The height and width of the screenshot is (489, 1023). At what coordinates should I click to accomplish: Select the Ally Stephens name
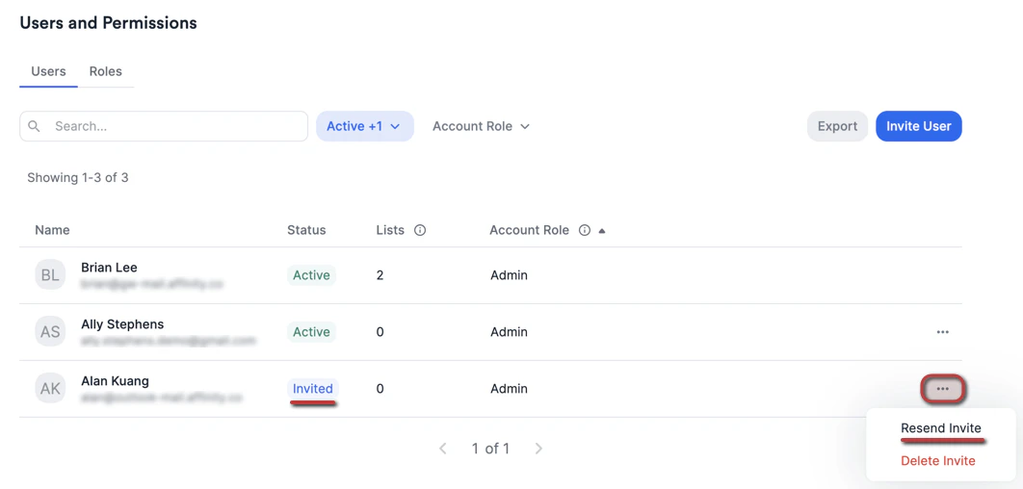[x=122, y=324]
